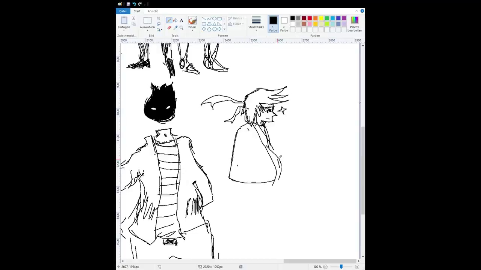Click the Cut scissors icon

[x=133, y=18]
